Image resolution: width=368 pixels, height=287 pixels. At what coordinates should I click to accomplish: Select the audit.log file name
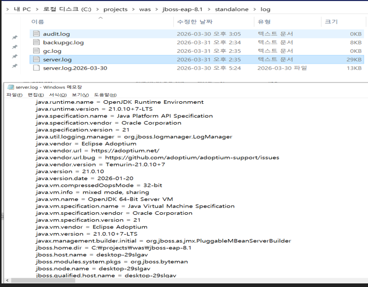pos(57,34)
